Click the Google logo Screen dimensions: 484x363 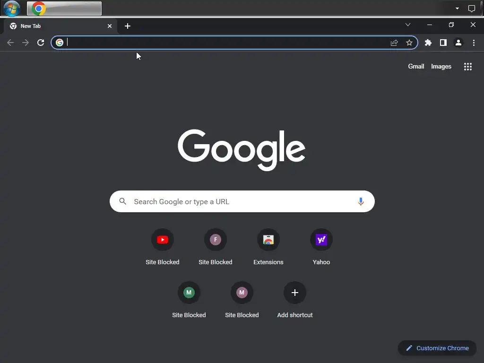(x=242, y=150)
